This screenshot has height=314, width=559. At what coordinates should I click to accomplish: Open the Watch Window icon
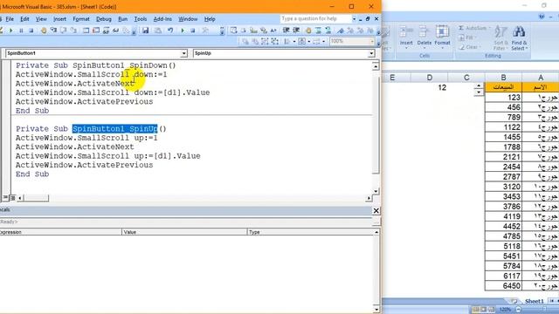tap(106, 31)
